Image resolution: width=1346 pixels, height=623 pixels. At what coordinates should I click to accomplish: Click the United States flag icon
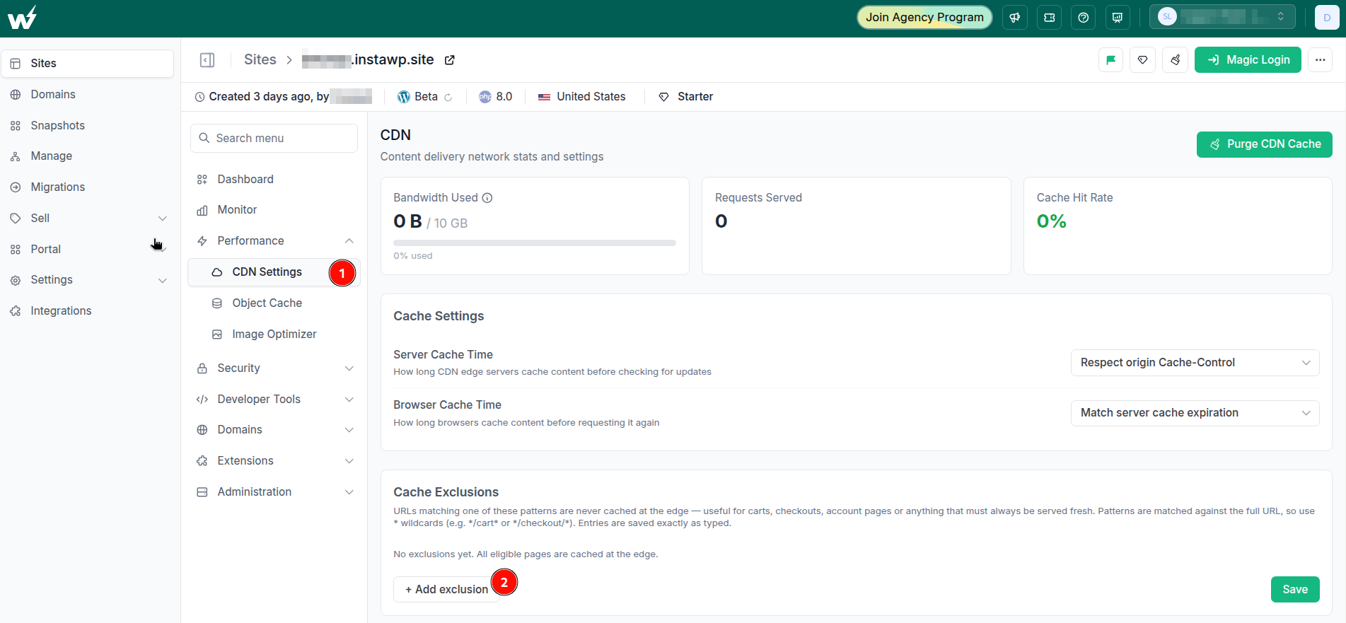544,97
